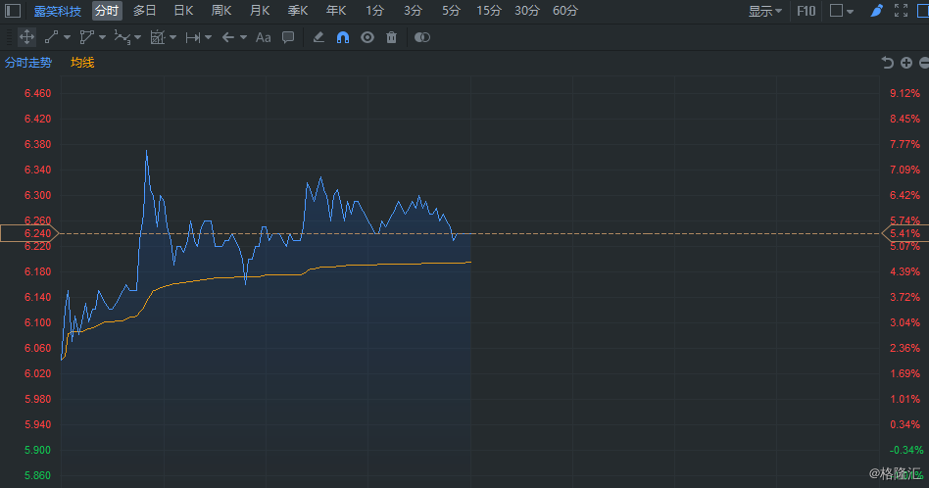Select the 3分 interval
This screenshot has height=488, width=929.
click(413, 11)
